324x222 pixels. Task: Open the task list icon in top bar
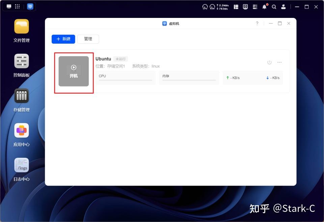(x=255, y=7)
